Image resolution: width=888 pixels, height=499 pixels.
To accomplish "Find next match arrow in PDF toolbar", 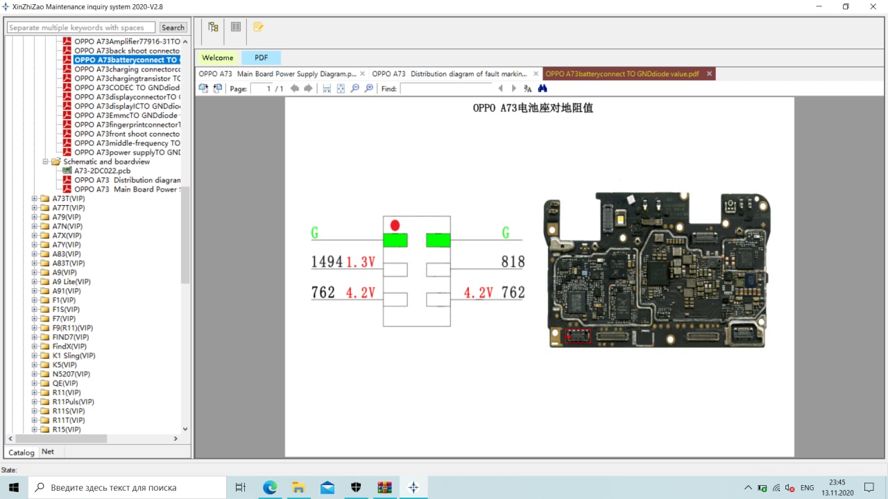I will [514, 89].
